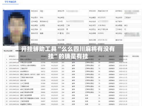Viewport: 142px width, 106px height.
Task: Click the 考生类别 value 应用型
Action: [42, 25]
